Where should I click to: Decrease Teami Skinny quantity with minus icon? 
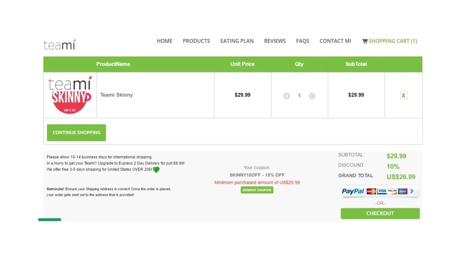click(x=286, y=96)
